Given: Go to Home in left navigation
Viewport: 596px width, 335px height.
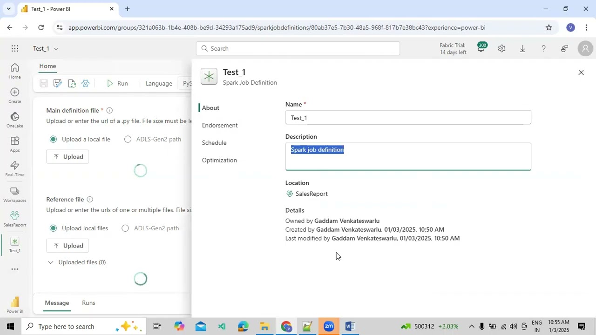Looking at the screenshot, I should coord(15,71).
